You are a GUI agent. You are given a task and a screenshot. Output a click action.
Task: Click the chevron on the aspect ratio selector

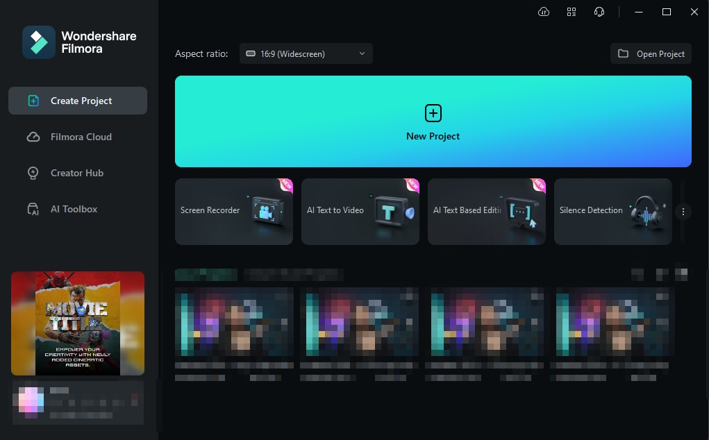[361, 53]
